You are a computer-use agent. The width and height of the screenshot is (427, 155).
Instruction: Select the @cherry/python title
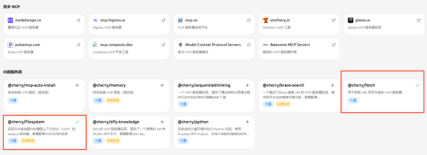pyautogui.click(x=193, y=122)
